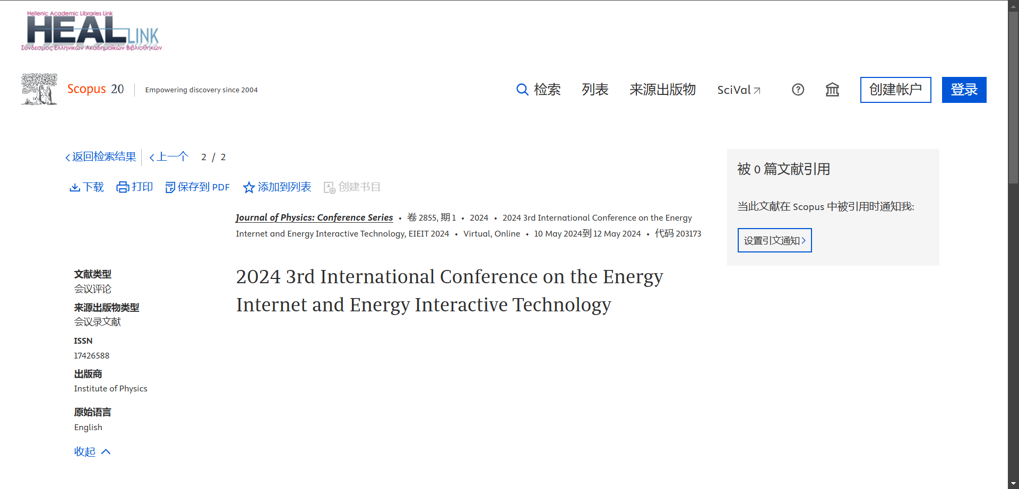Click the 打印 print label
Screen dimensions: 1019x489
click(142, 187)
